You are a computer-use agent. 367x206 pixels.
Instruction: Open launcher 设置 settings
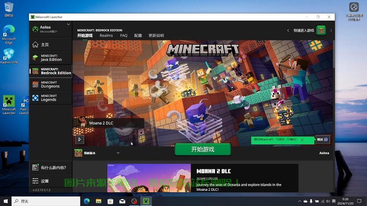pyautogui.click(x=50, y=181)
